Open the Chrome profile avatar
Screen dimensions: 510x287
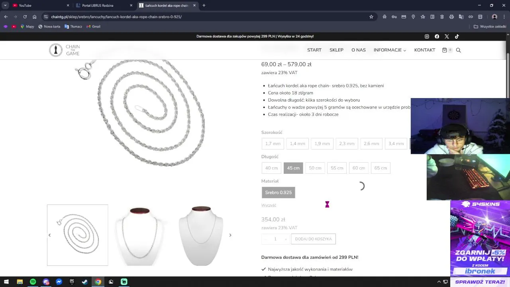point(494,17)
